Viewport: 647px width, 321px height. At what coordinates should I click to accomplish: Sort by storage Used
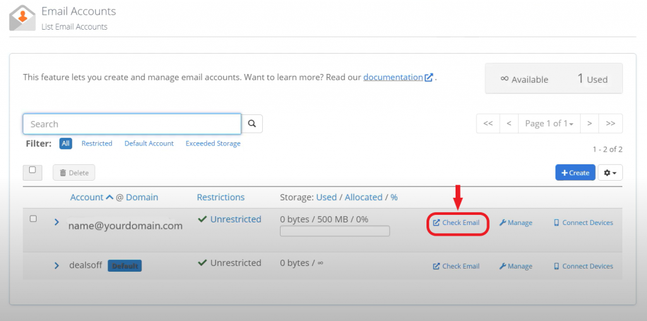pos(327,197)
